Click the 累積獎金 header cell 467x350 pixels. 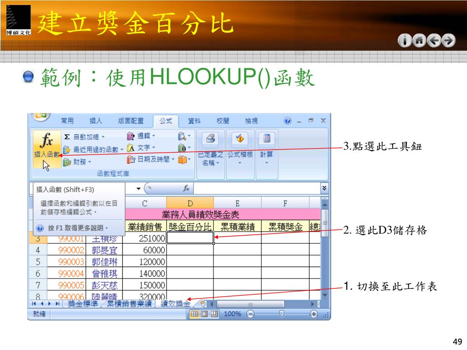pyautogui.click(x=285, y=226)
